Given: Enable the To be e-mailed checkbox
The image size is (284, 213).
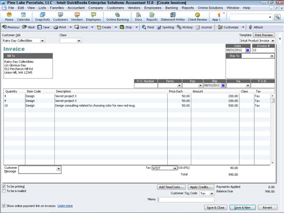Looking at the screenshot, I should pos(4,191).
